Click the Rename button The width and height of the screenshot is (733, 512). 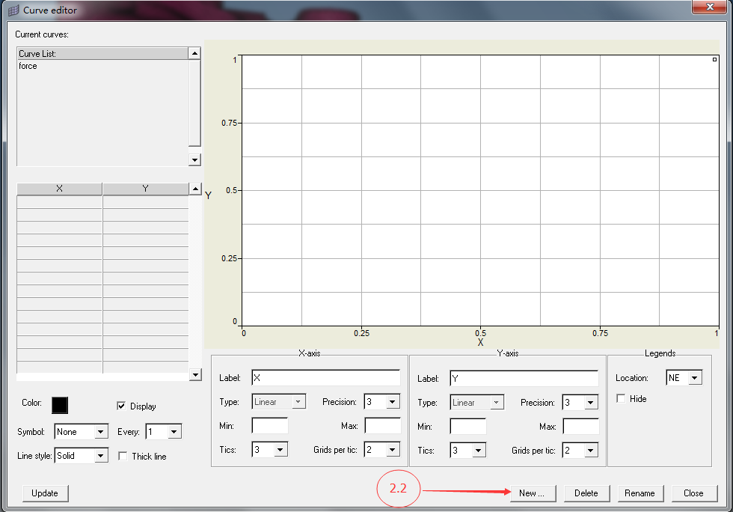point(640,493)
